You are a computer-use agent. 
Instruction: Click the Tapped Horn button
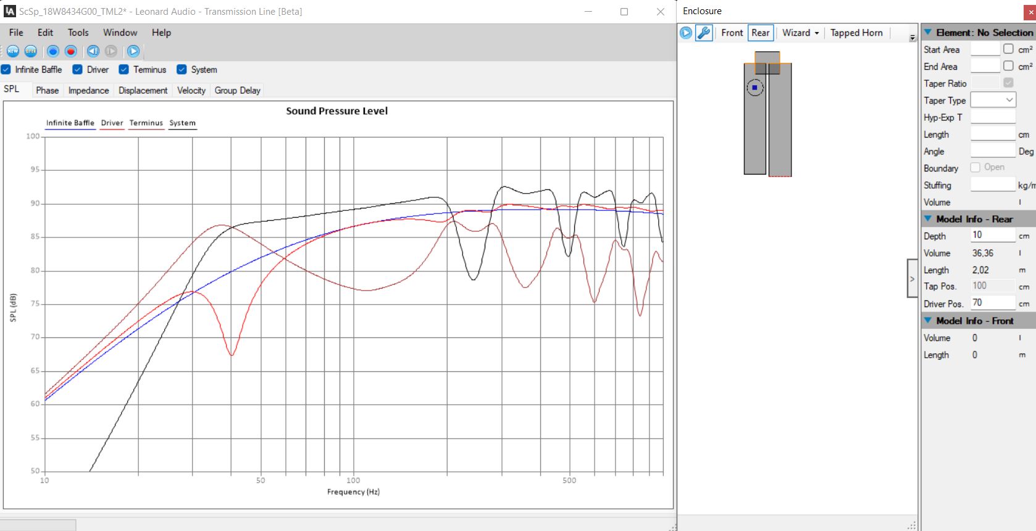(x=856, y=33)
